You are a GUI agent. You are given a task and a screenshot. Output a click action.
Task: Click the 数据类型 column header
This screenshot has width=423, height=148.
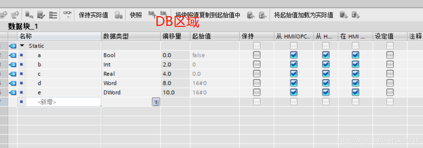pyautogui.click(x=131, y=37)
